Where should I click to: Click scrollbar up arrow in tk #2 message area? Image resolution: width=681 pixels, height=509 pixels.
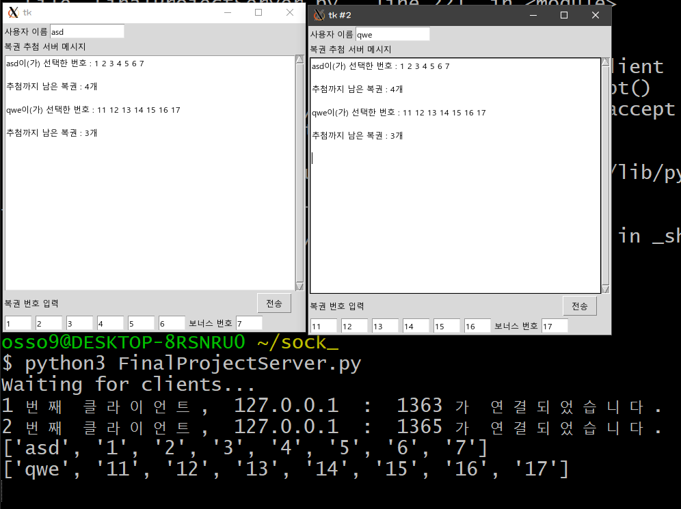click(605, 62)
